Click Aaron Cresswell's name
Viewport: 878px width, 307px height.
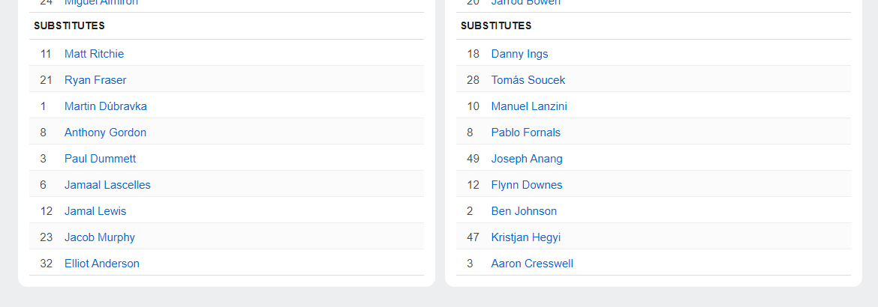532,264
